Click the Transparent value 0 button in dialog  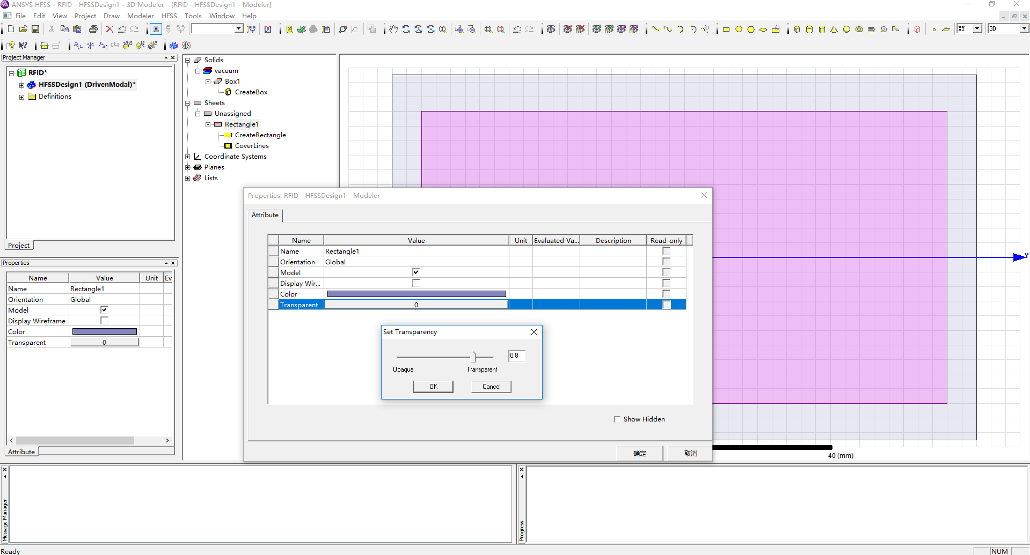416,305
